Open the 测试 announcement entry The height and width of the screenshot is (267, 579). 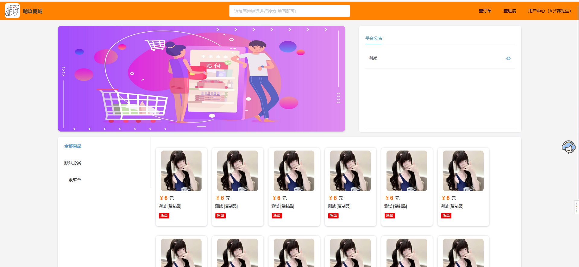point(373,59)
